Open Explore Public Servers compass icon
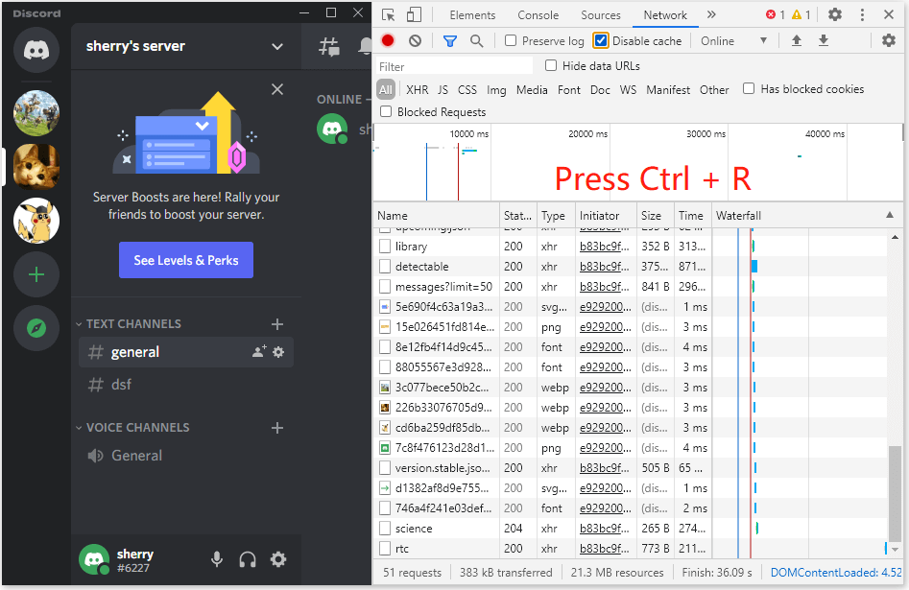Image resolution: width=909 pixels, height=590 pixels. click(36, 328)
